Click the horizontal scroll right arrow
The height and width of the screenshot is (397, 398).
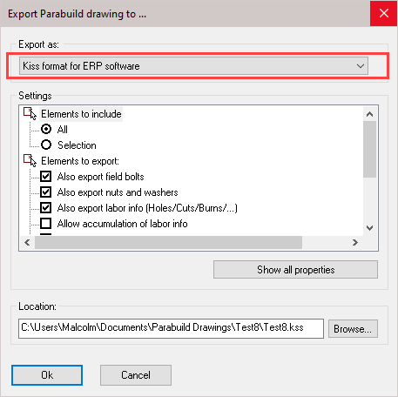click(x=355, y=242)
